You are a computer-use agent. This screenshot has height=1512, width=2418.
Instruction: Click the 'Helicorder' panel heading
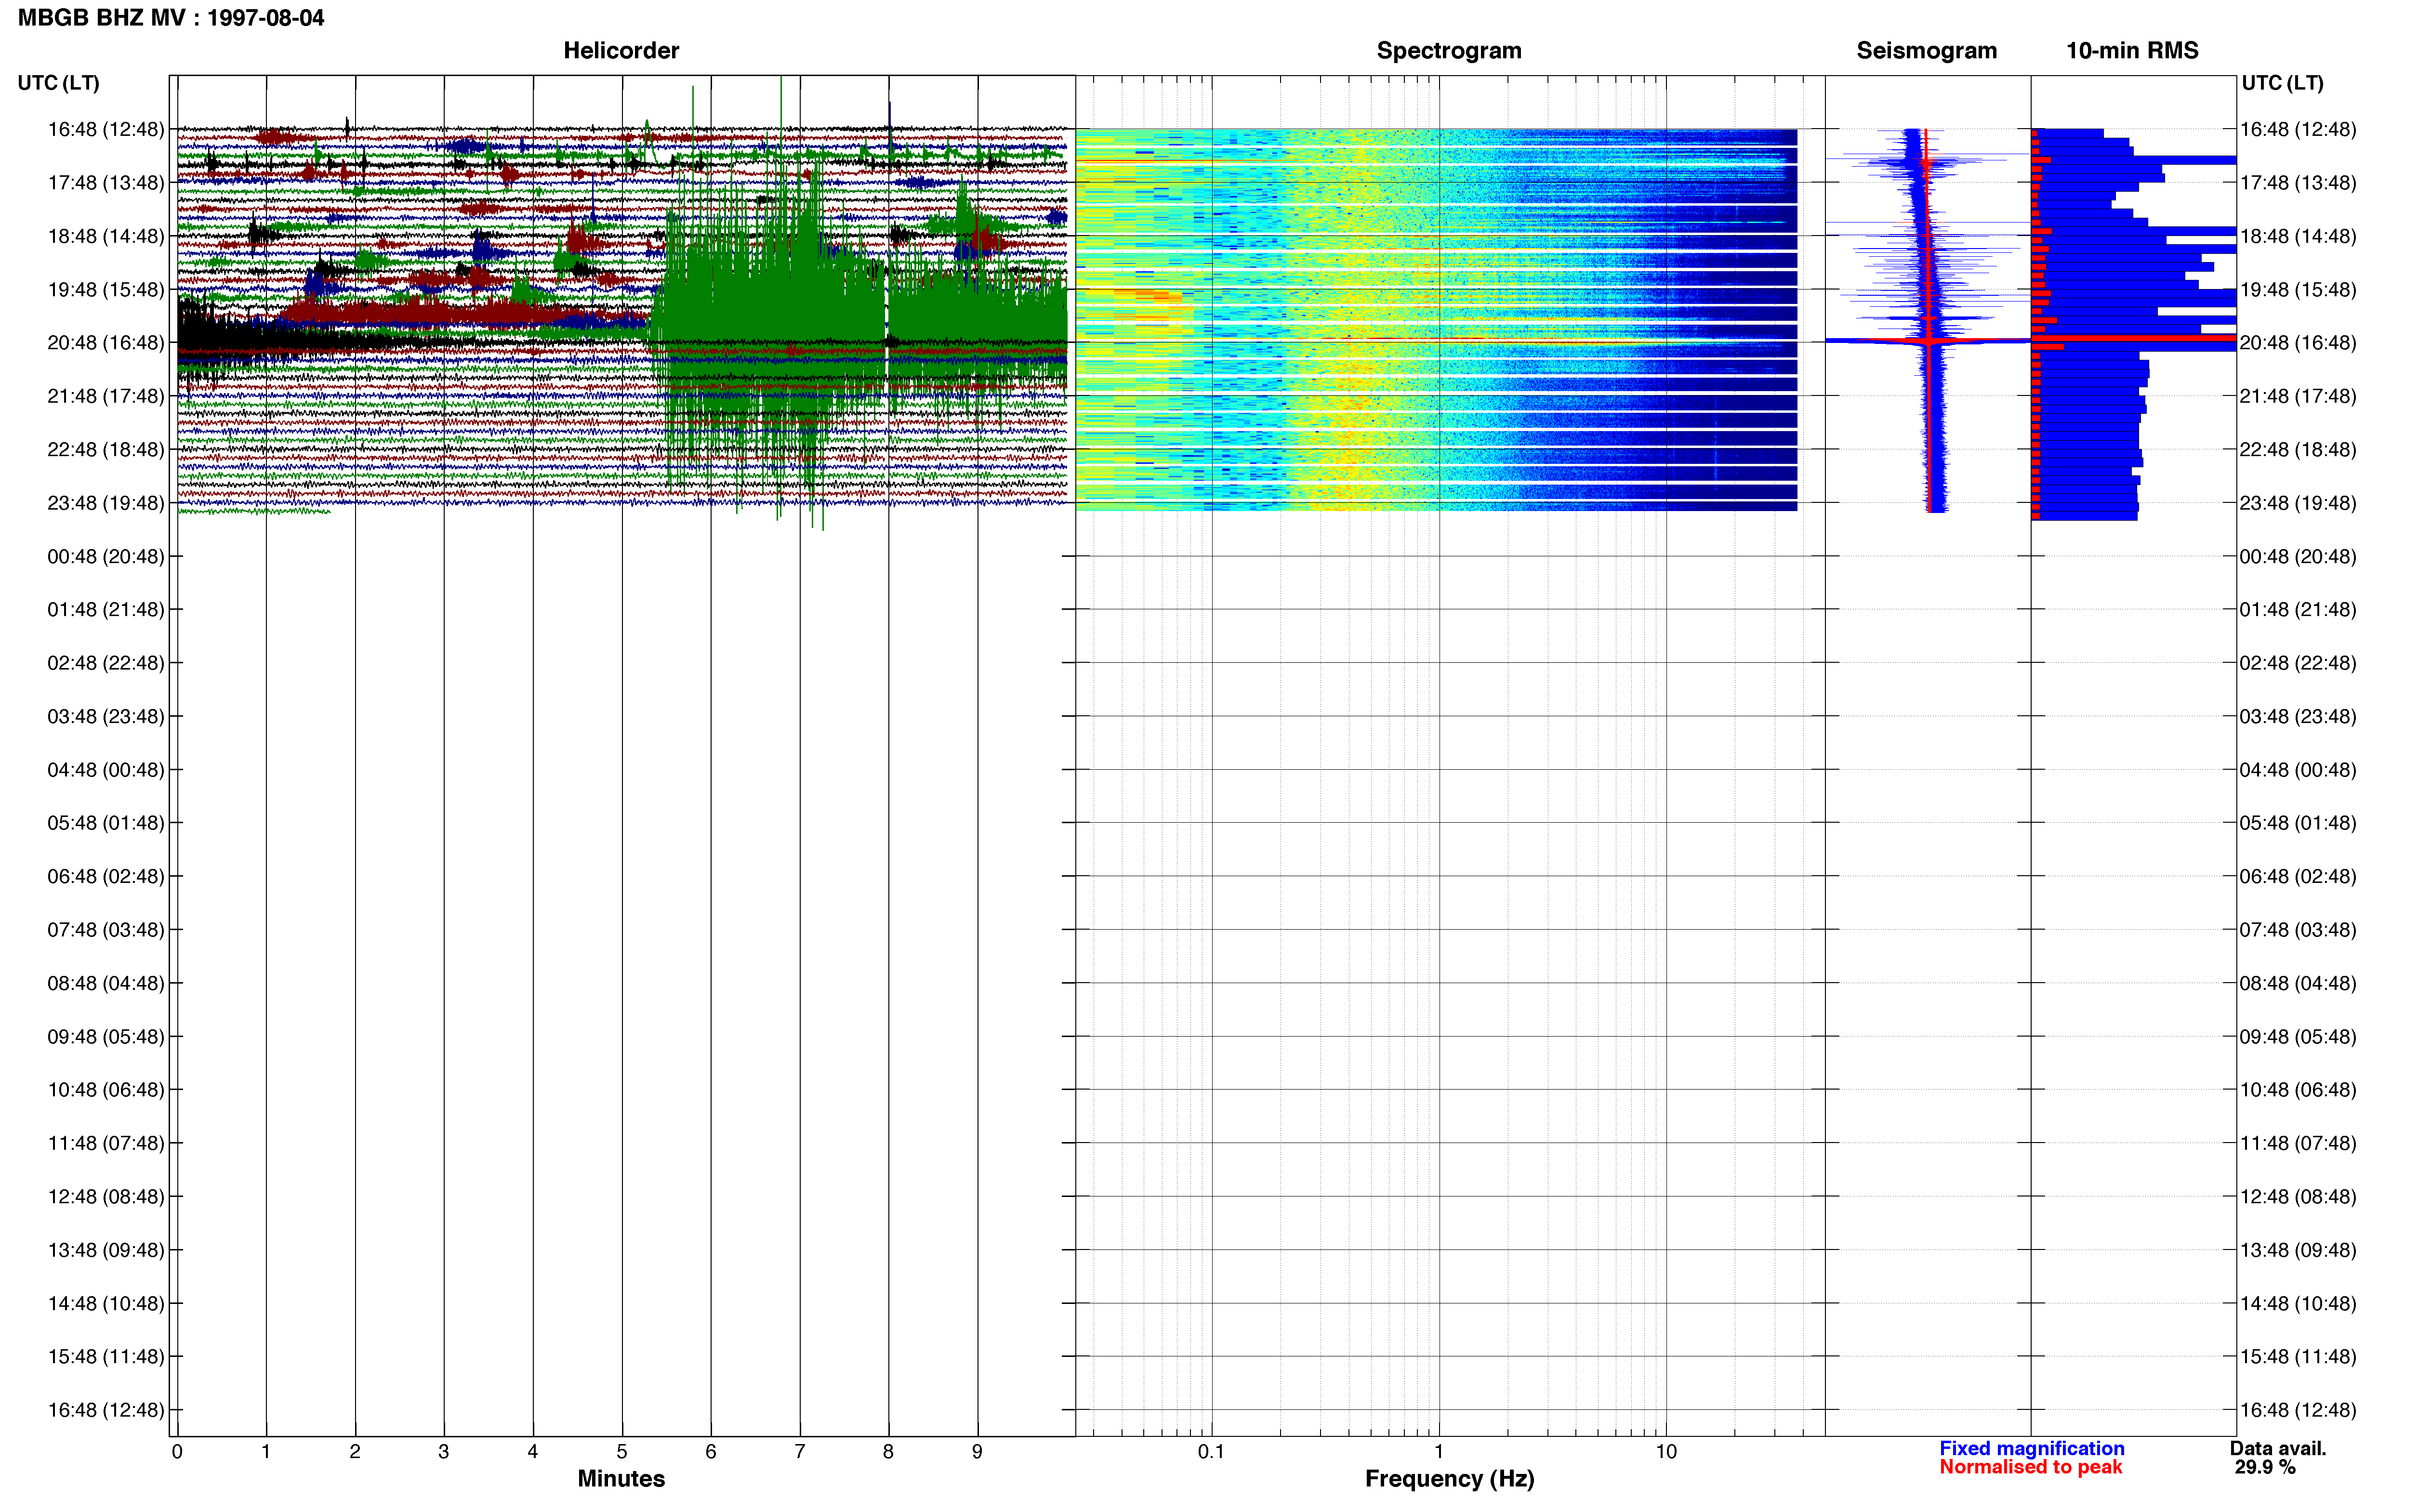[x=621, y=51]
